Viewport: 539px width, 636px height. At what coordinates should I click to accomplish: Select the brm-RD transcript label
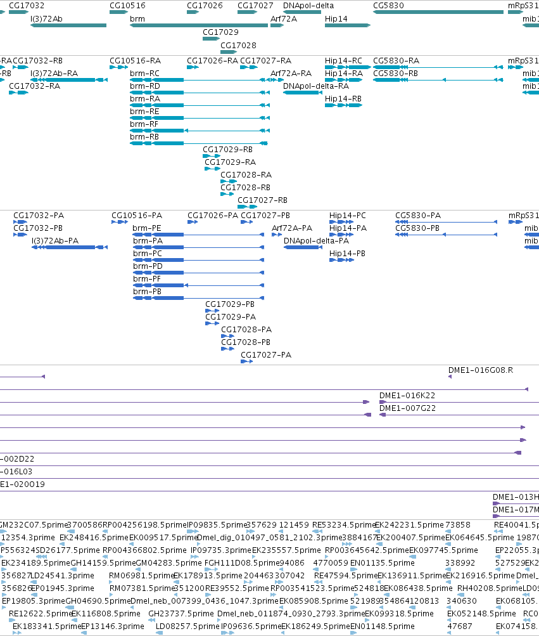pos(144,86)
